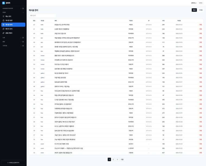This screenshot has height=166, width=206.
Task: Delete post number 62
Action: (x=201, y=25)
